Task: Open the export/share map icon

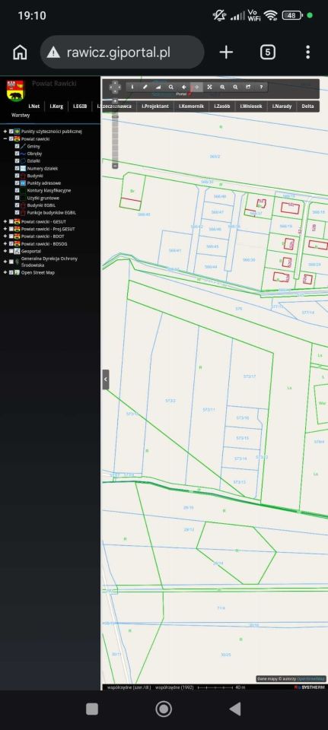Action: click(x=248, y=87)
